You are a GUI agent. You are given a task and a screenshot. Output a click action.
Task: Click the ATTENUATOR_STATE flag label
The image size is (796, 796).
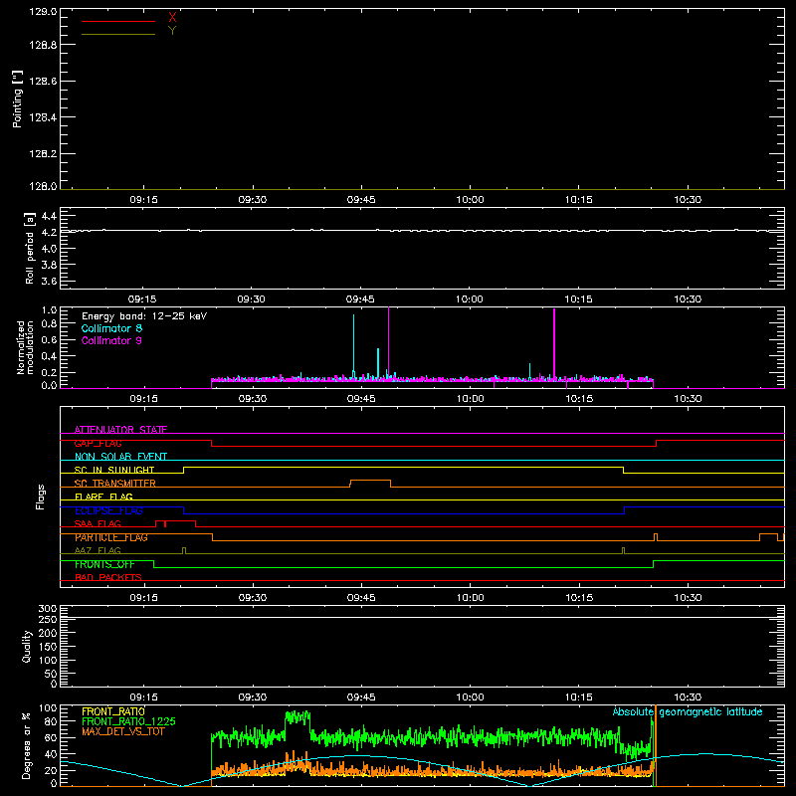point(120,430)
